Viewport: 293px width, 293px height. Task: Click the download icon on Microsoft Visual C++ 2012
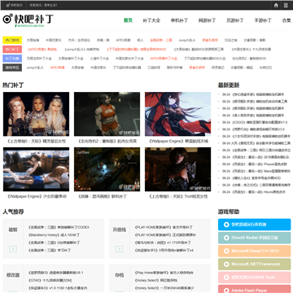226,251
